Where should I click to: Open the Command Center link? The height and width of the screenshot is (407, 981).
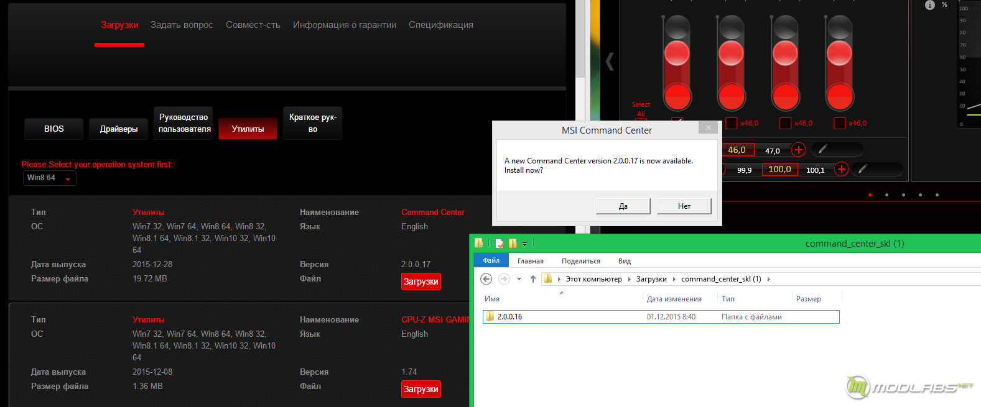(433, 212)
